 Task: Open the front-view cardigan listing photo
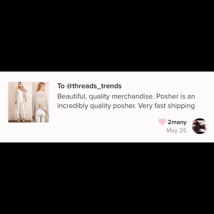click(x=20, y=102)
